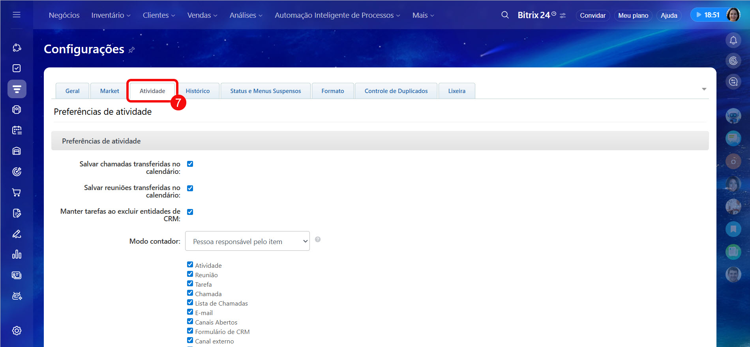Open the calendar sidebar icon
The width and height of the screenshot is (750, 347).
17,130
